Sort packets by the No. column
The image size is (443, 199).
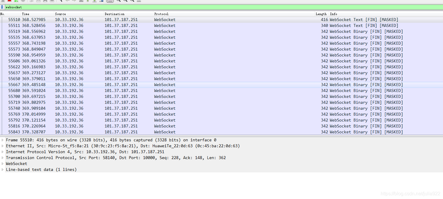(3, 14)
